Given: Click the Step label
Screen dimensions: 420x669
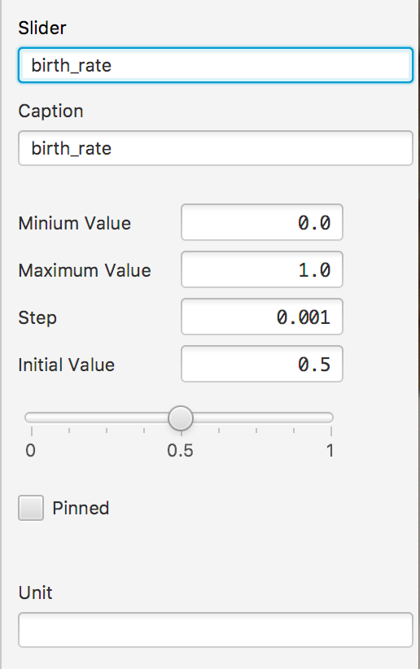Looking at the screenshot, I should tap(37, 318).
